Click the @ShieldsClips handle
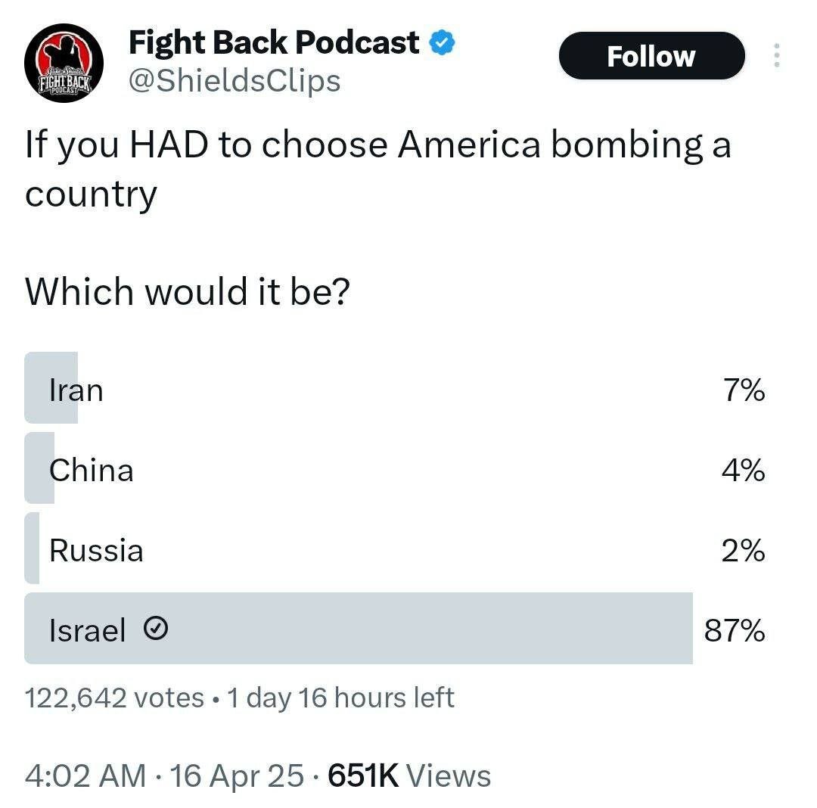Screen dimensions: 817x808 point(235,80)
